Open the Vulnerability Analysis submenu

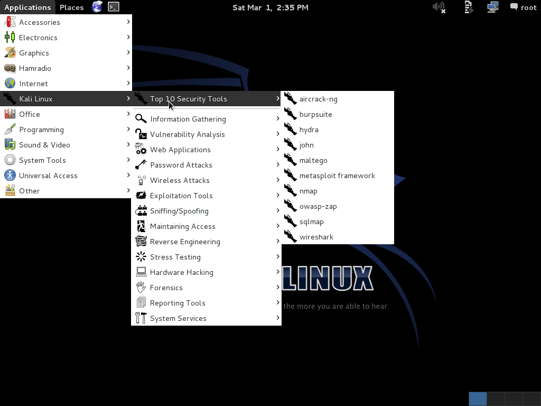click(x=207, y=134)
